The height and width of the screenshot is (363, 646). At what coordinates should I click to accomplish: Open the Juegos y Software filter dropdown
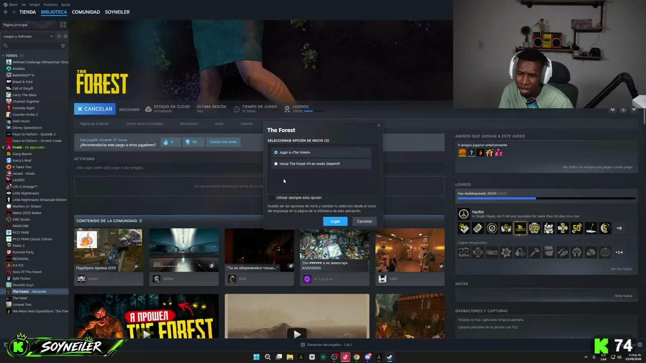pyautogui.click(x=27, y=36)
